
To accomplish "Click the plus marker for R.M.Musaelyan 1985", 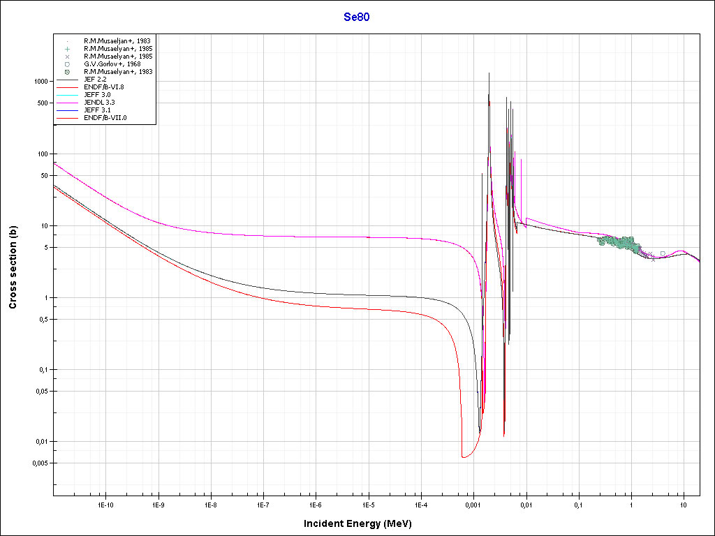I will point(67,49).
